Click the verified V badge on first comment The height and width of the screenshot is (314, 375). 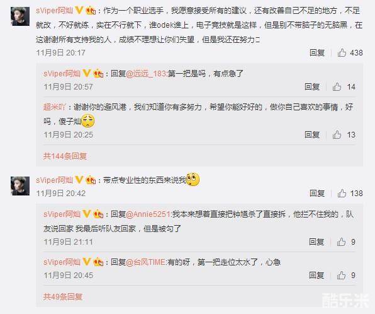tap(79, 10)
